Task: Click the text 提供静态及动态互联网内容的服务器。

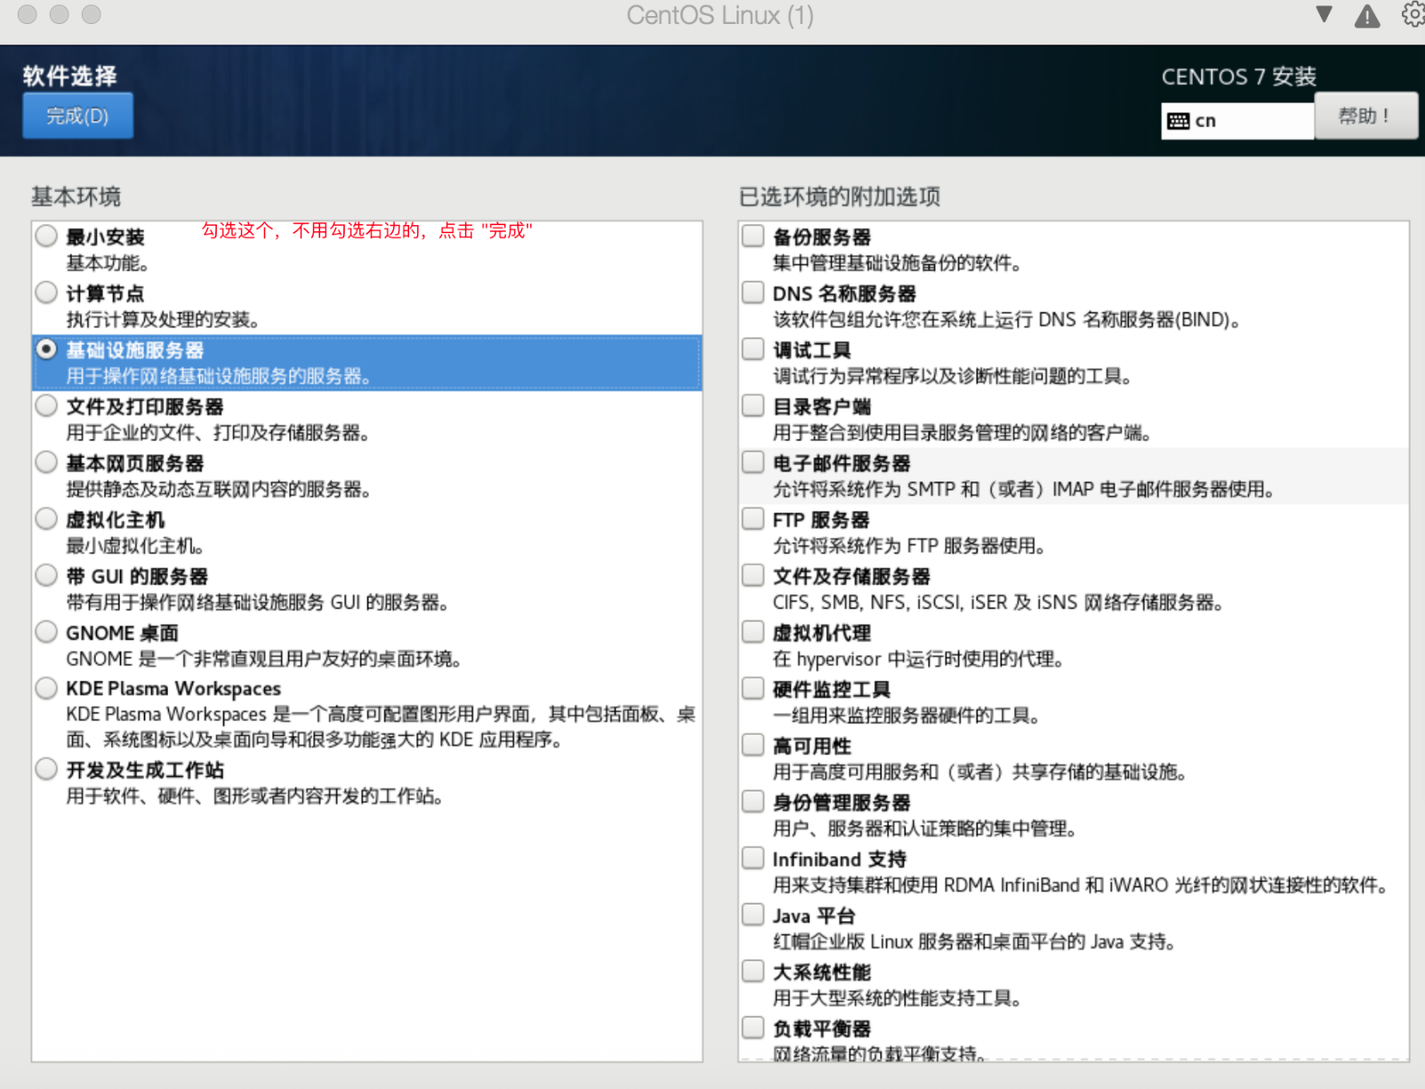Action: 219,489
